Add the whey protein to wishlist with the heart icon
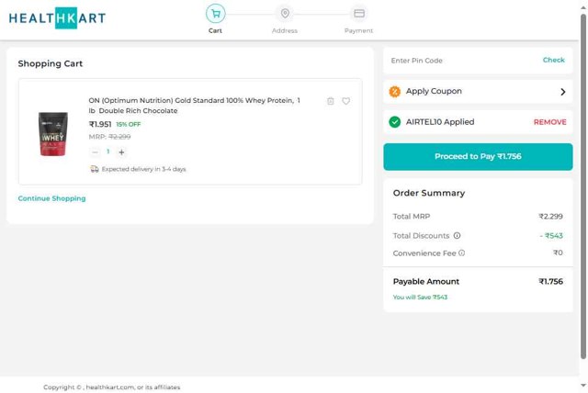This screenshot has width=588, height=393. pyautogui.click(x=346, y=101)
